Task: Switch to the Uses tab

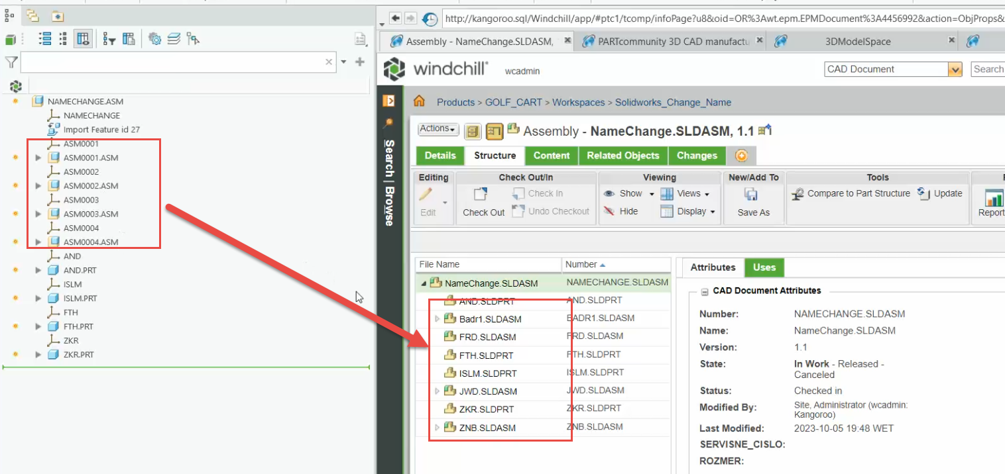Action: pyautogui.click(x=764, y=267)
